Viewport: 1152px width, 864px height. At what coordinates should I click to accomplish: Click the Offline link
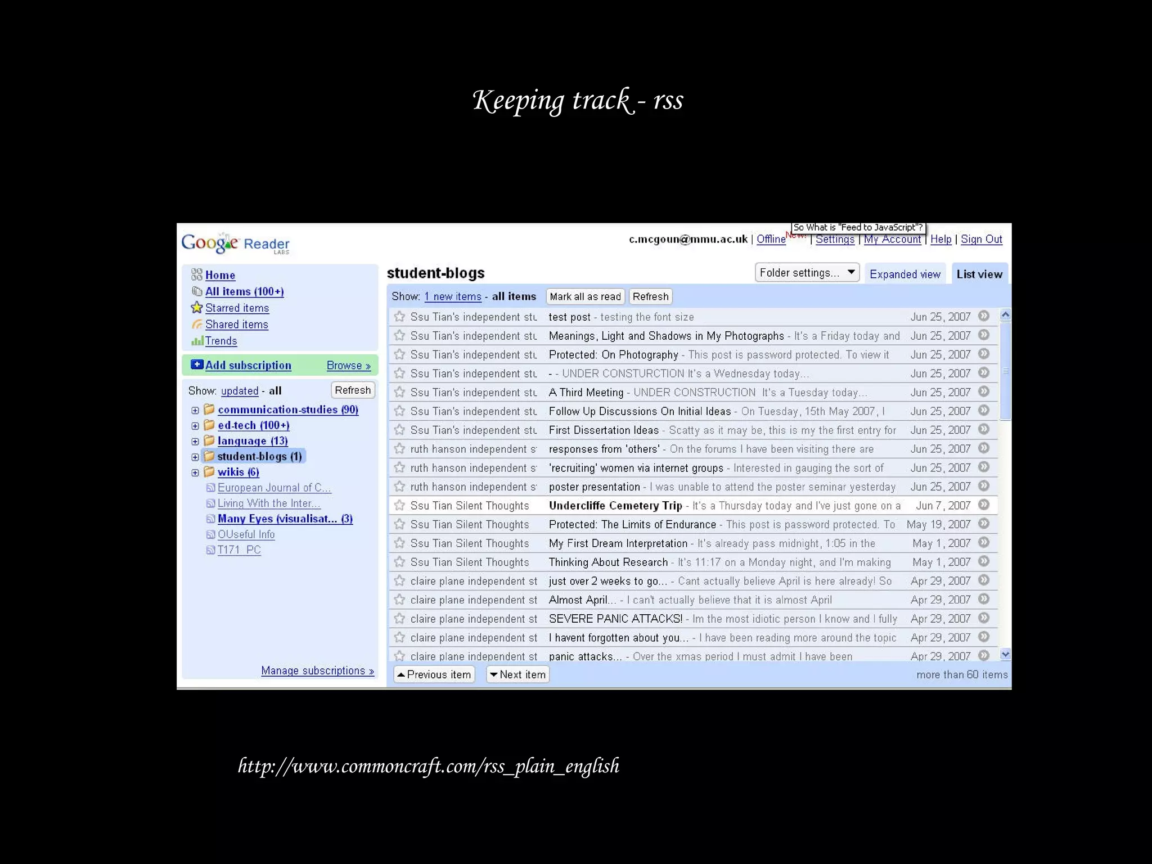pyautogui.click(x=771, y=239)
